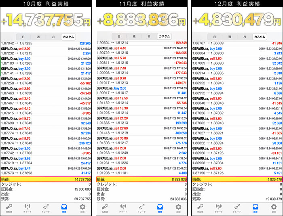Tap the sell 5.70 trade with profit 32 340
Image resolution: width=283 pixels, height=216 pixels.
46,121
